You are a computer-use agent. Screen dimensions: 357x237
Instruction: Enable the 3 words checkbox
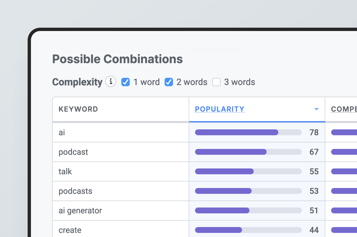click(216, 82)
